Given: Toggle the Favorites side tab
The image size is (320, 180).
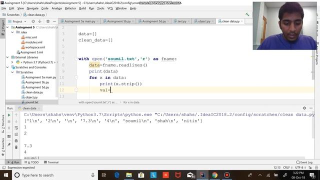Looking at the screenshot, I should 2,146.
